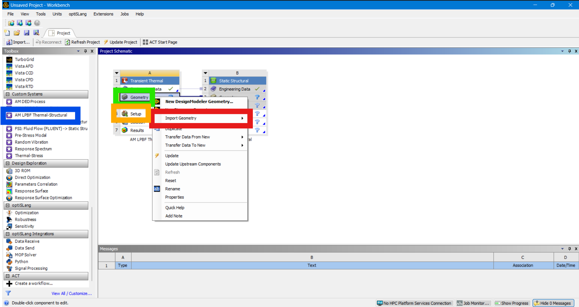Open the Toolbox panel dropdown arrow
The height and width of the screenshot is (307, 579).
pos(78,51)
